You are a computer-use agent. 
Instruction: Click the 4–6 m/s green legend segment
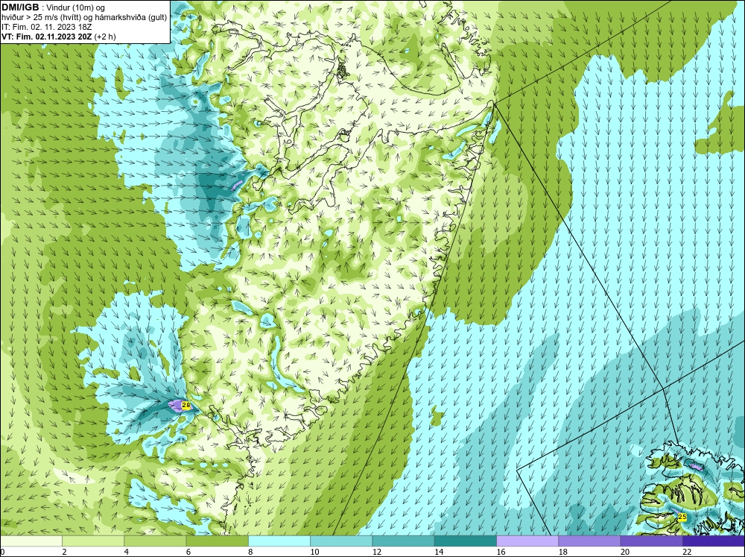pyautogui.click(x=155, y=541)
